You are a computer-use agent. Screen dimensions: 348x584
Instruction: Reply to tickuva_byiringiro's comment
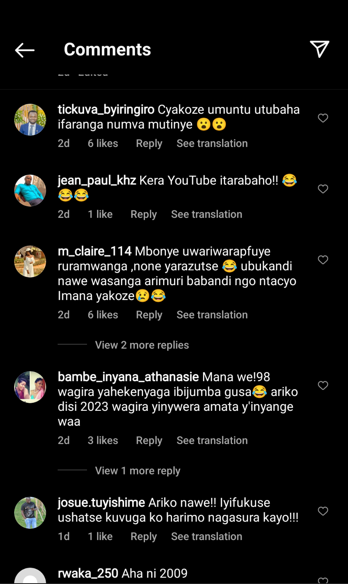(149, 143)
